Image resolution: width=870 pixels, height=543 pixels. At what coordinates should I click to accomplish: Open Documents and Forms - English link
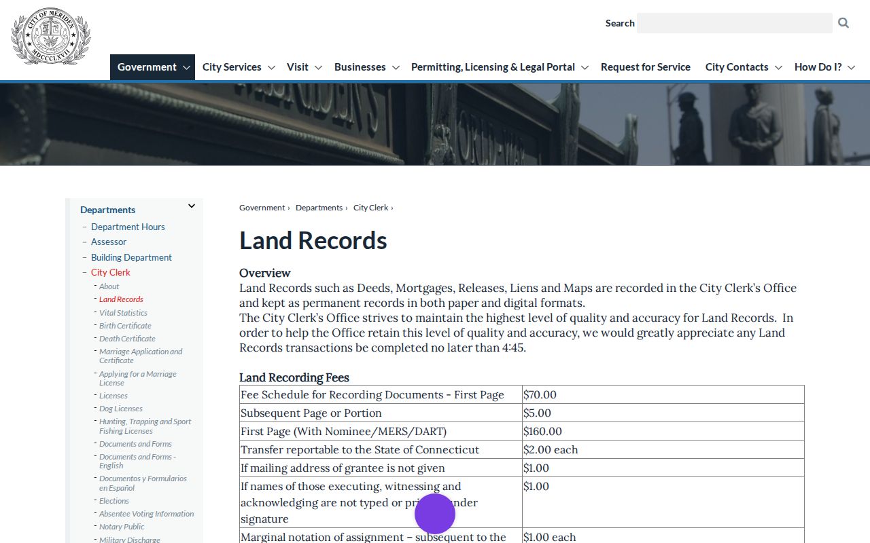[137, 461]
